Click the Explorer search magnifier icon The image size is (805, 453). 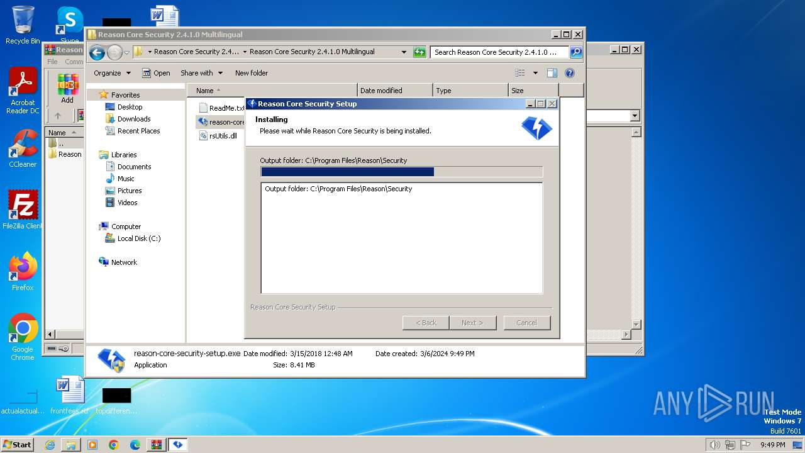pyautogui.click(x=575, y=52)
